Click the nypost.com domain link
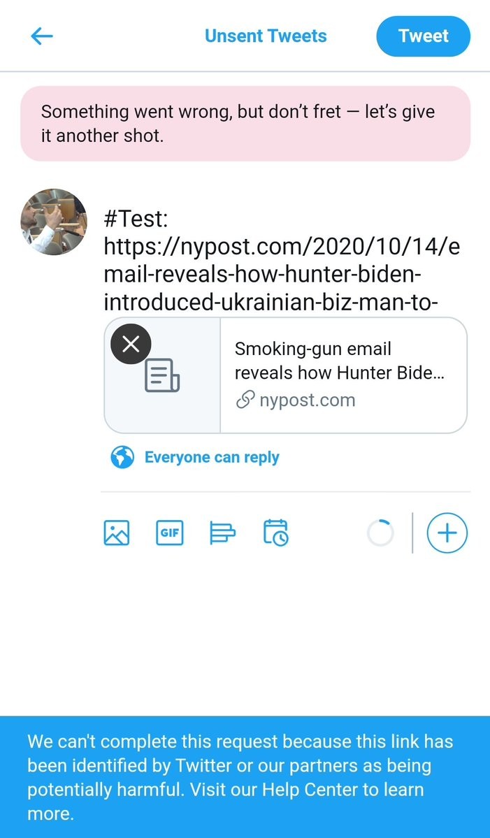The width and height of the screenshot is (490, 838). pos(308,400)
